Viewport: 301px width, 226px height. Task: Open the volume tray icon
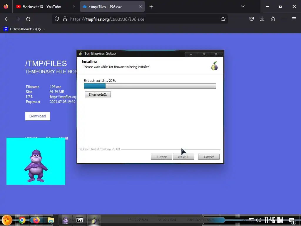259,220
